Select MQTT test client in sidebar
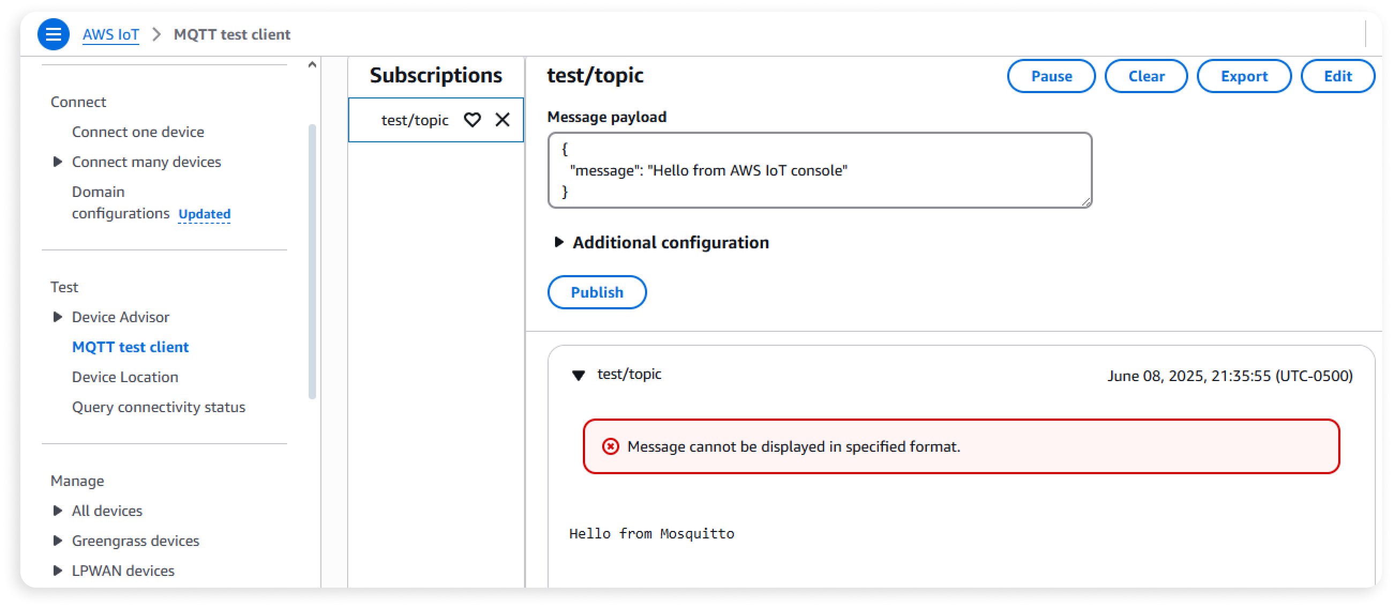This screenshot has height=608, width=1394. 130,347
